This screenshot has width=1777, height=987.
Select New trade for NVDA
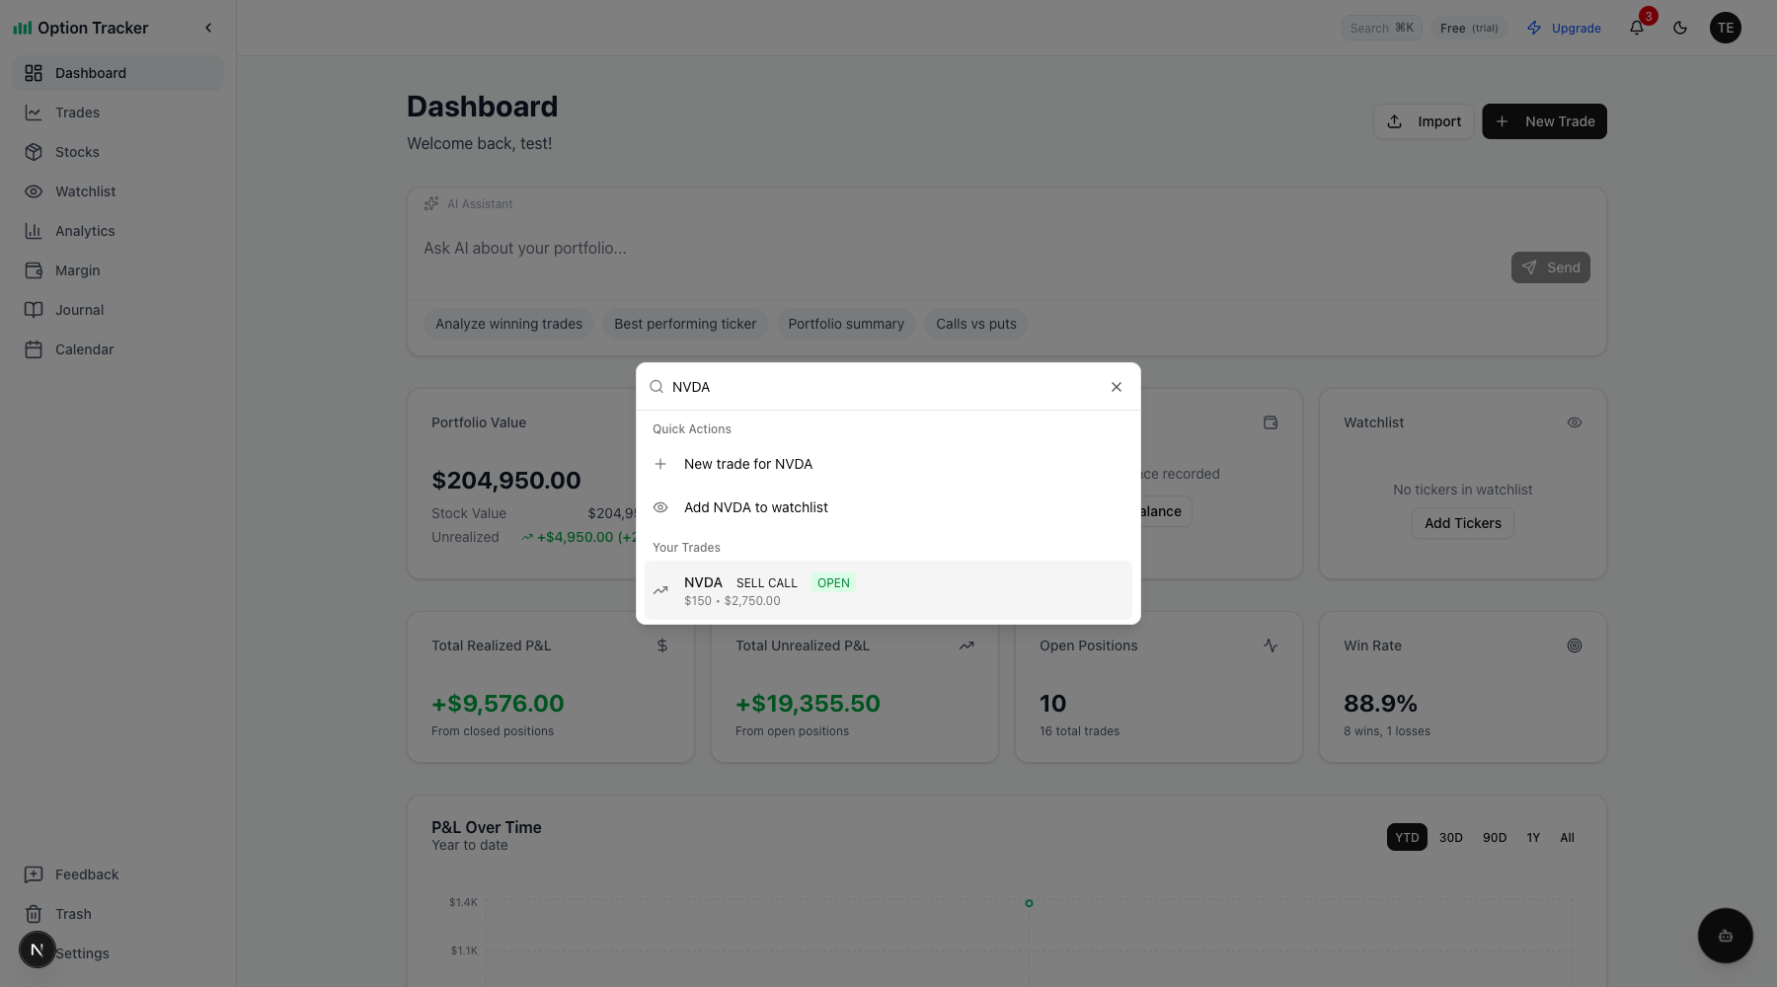[x=748, y=464]
